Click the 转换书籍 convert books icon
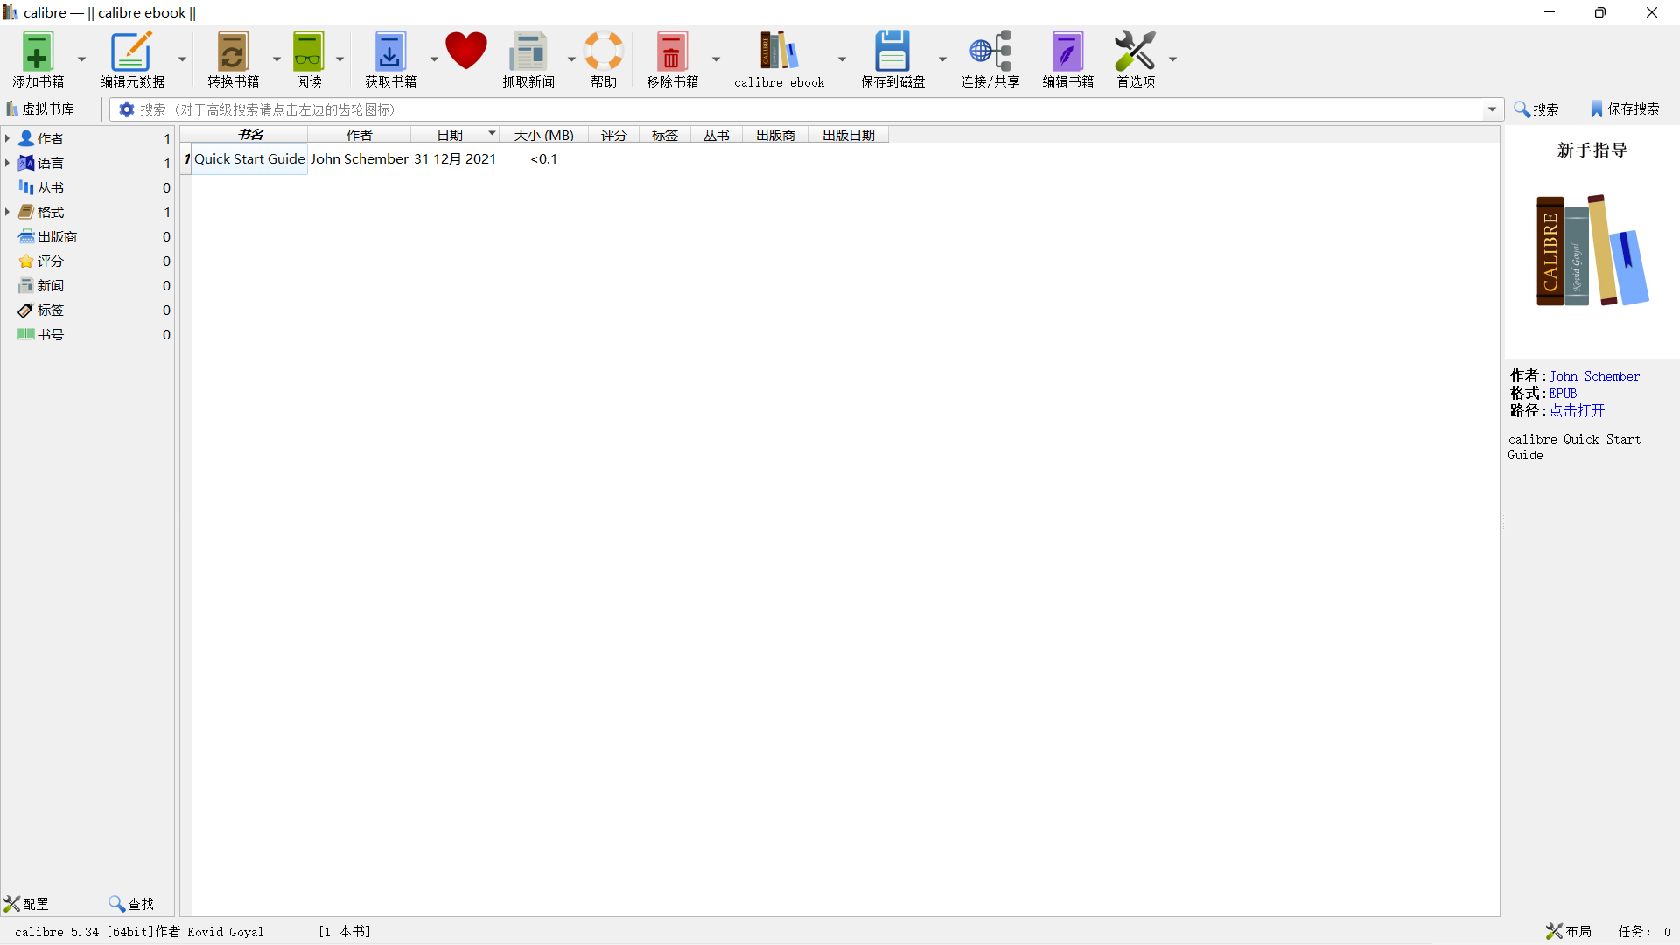Screen dimensions: 1680x945 233,52
